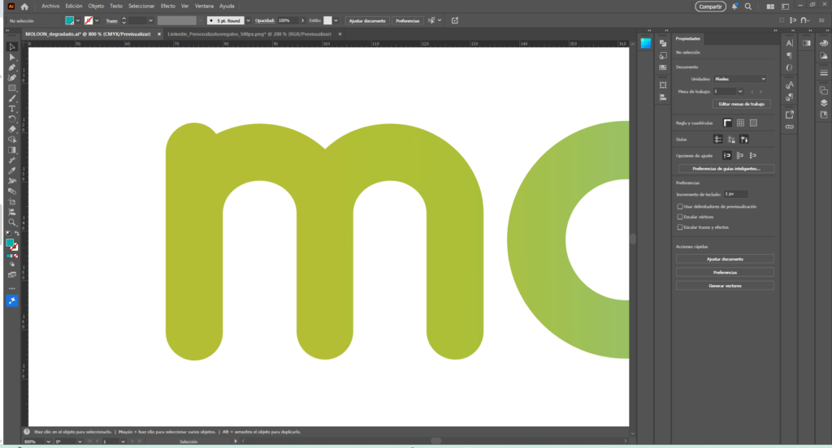The height and width of the screenshot is (448, 832).
Task: Click Generar vectores button
Action: pyautogui.click(x=725, y=286)
